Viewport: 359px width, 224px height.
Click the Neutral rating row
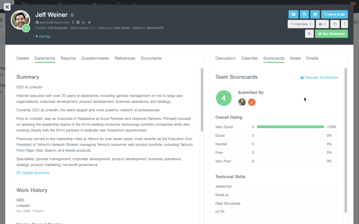[277, 144]
